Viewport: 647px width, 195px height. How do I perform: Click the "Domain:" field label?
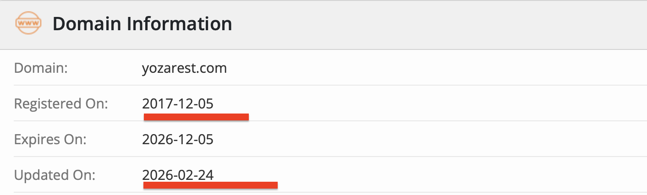point(41,69)
